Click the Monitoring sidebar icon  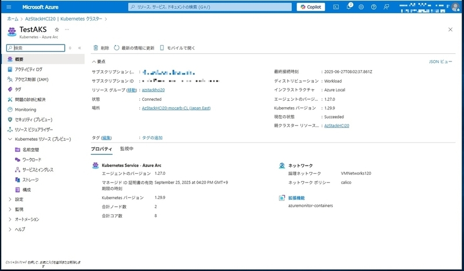pos(10,109)
